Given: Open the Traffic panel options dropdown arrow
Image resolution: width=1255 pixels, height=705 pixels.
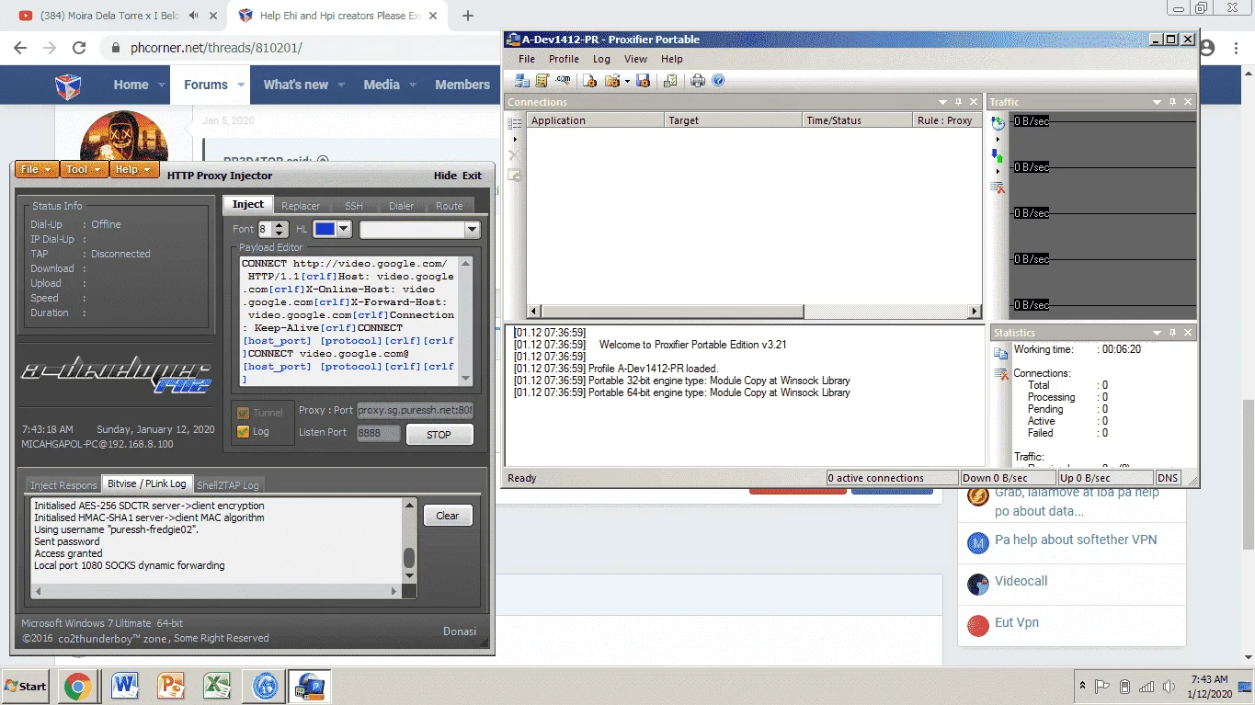Looking at the screenshot, I should point(1158,102).
